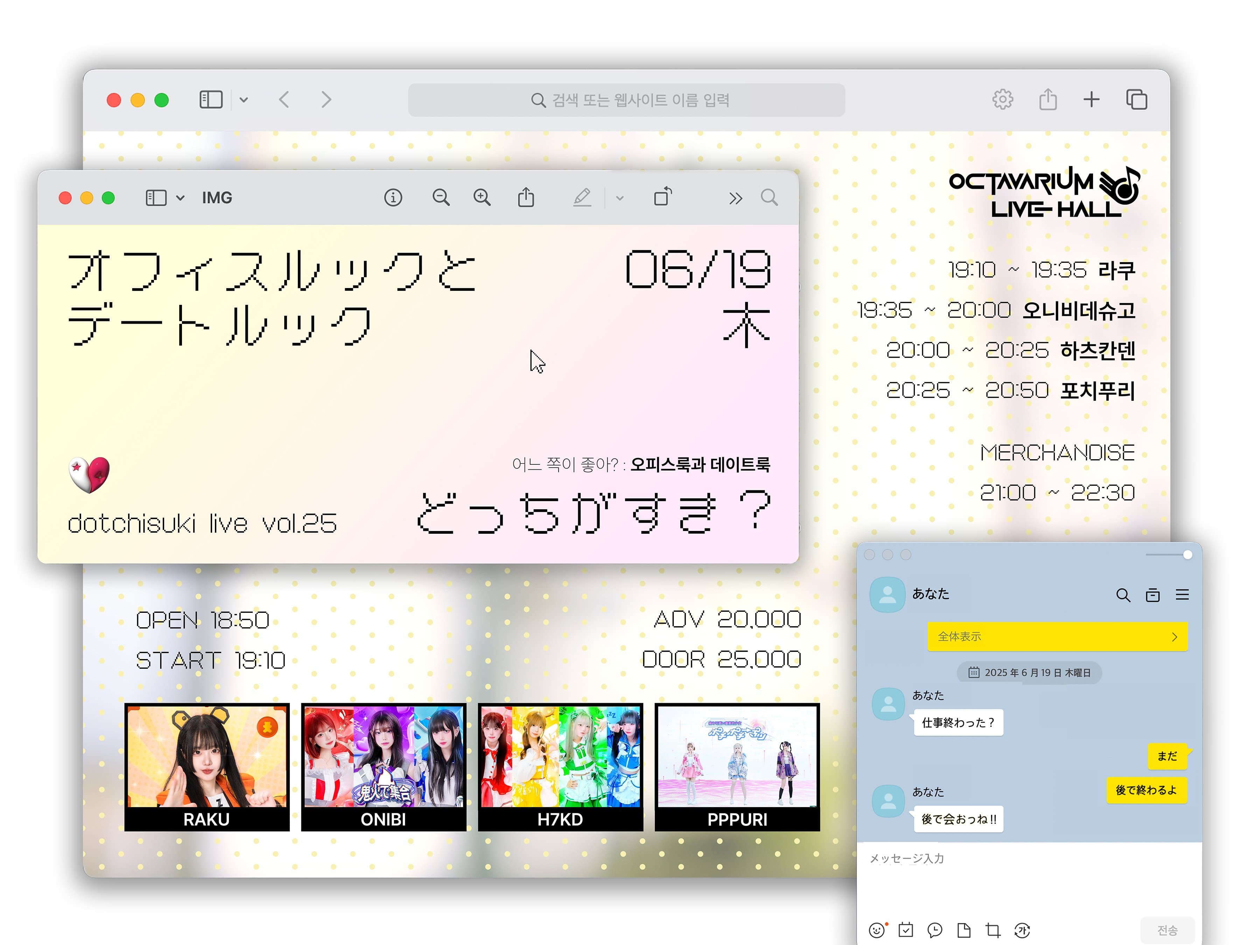Open the emoji picker in the chat
1260x945 pixels.
(877, 930)
